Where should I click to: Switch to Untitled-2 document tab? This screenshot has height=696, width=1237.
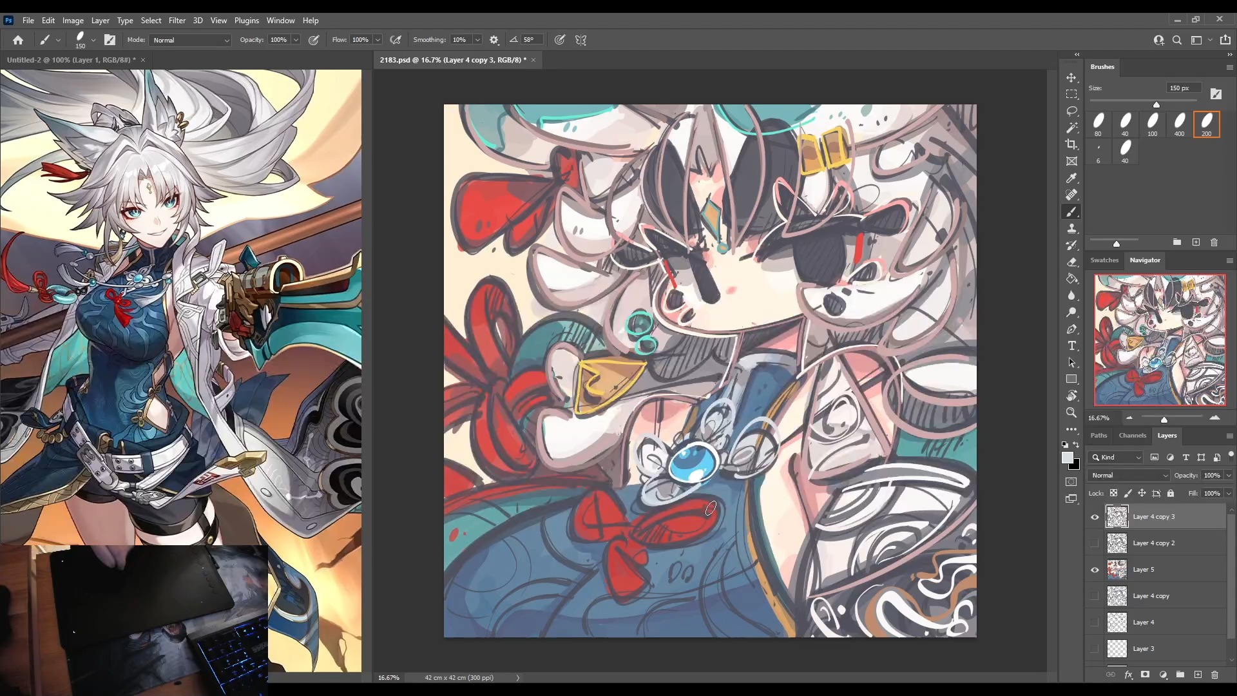71,60
